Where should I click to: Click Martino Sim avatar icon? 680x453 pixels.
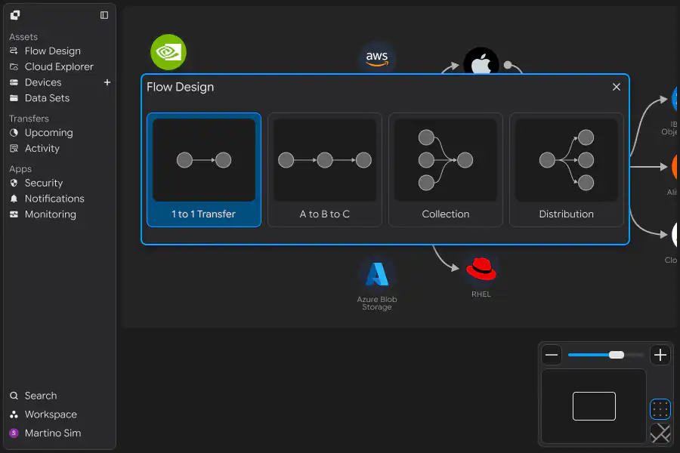tap(14, 433)
